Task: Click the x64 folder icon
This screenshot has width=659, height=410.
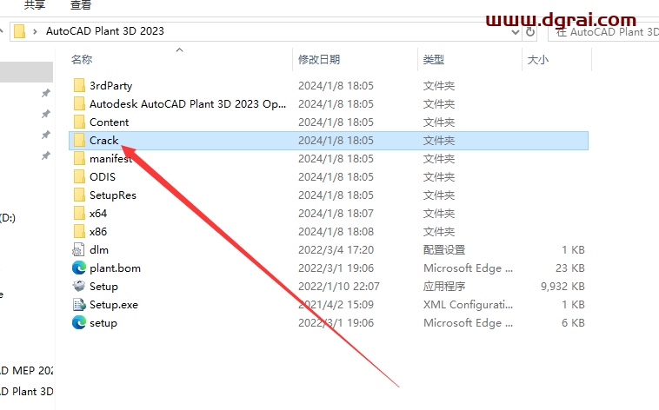Action: [x=79, y=213]
